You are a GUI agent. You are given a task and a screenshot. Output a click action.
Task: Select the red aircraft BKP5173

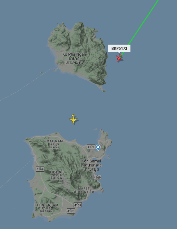pyautogui.click(x=119, y=58)
